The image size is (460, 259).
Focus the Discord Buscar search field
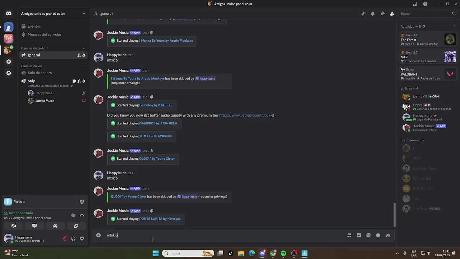coord(428,14)
